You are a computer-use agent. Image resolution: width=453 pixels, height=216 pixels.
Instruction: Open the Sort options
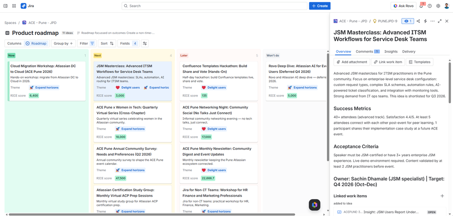click(107, 43)
